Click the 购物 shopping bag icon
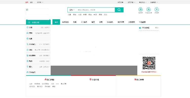The width and height of the screenshot is (190, 98). 27,61
